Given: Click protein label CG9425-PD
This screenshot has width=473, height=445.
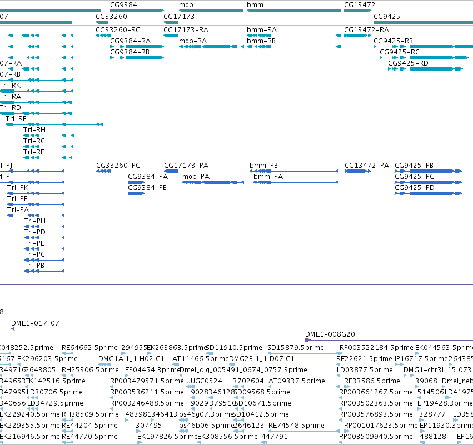Looking at the screenshot, I should pos(415,188).
